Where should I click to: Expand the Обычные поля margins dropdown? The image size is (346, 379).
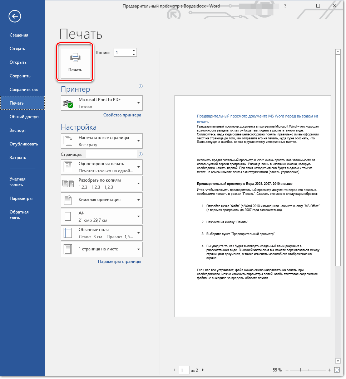coord(138,233)
